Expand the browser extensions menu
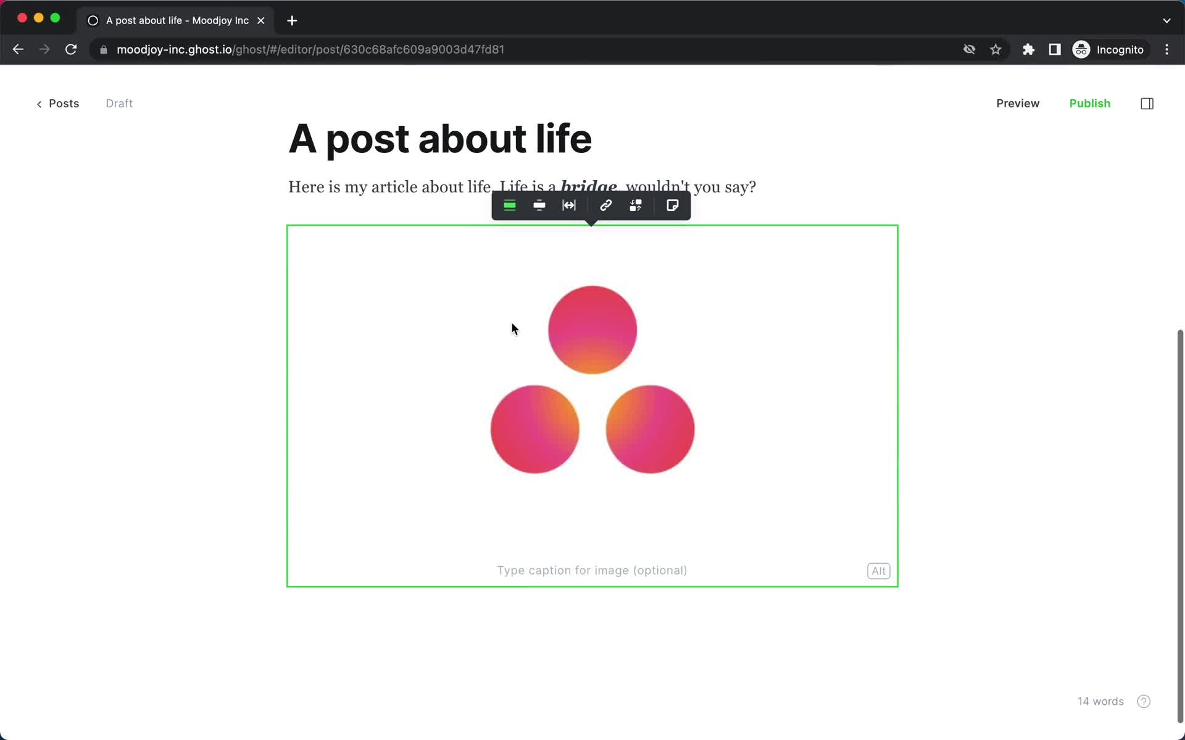This screenshot has height=740, width=1185. tap(1027, 49)
